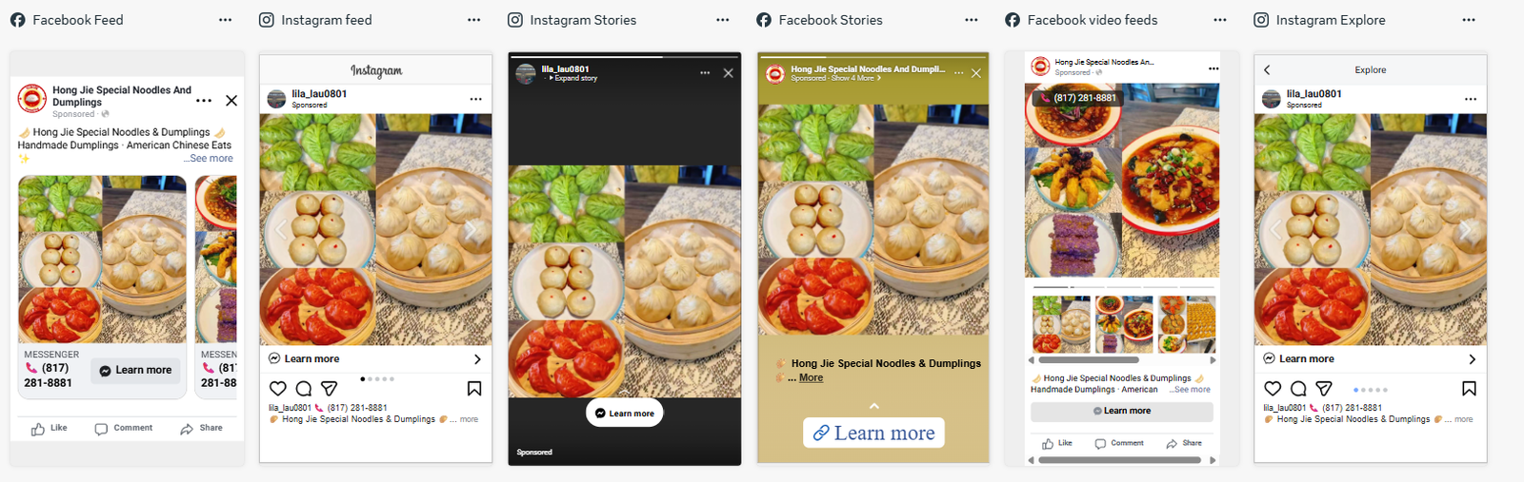
Task: Click the comment bubble icon in Instagram Explore
Action: pyautogui.click(x=1298, y=388)
